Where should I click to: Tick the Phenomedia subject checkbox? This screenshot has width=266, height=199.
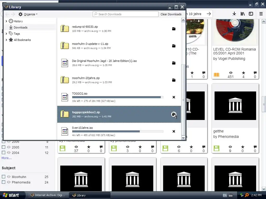3,182
